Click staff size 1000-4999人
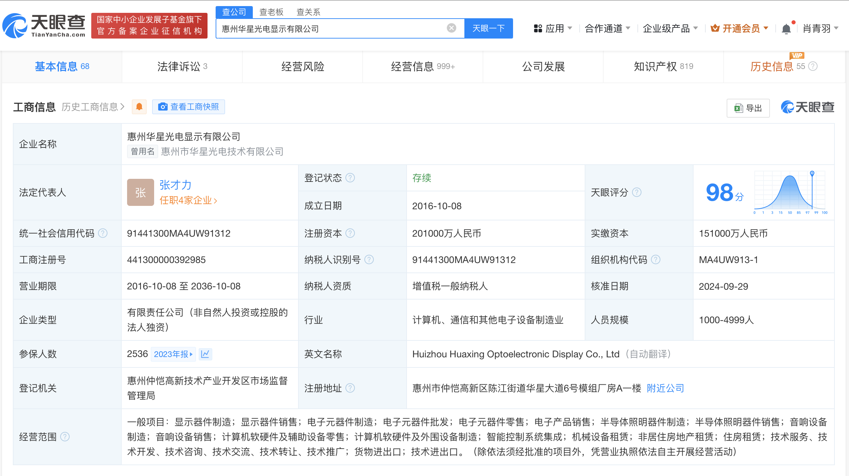The width and height of the screenshot is (849, 476). coord(726,320)
